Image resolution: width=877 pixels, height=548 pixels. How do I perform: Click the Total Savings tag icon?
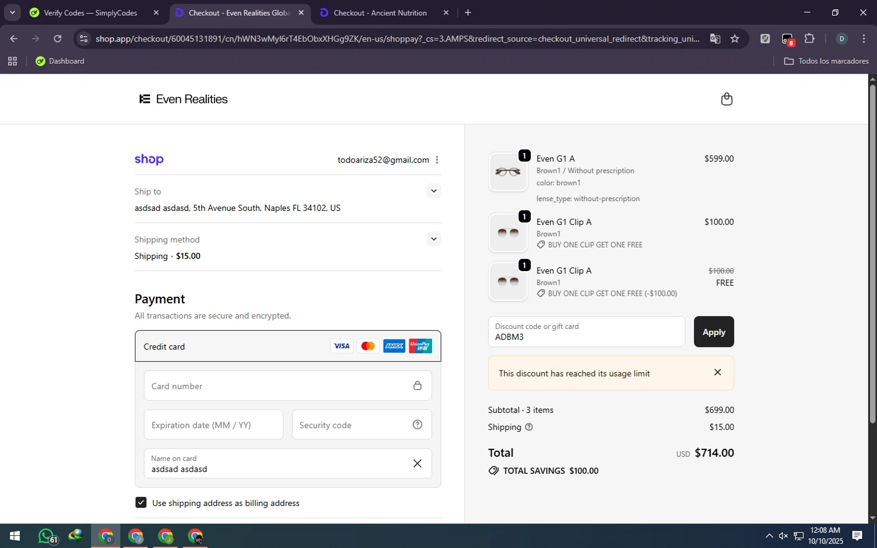click(493, 471)
